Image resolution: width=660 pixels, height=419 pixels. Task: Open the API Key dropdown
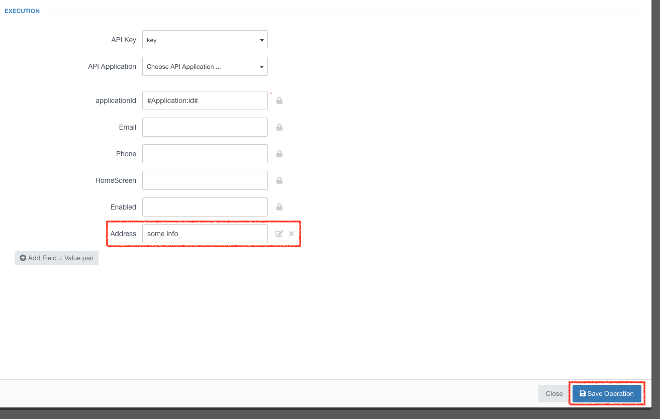coord(205,40)
